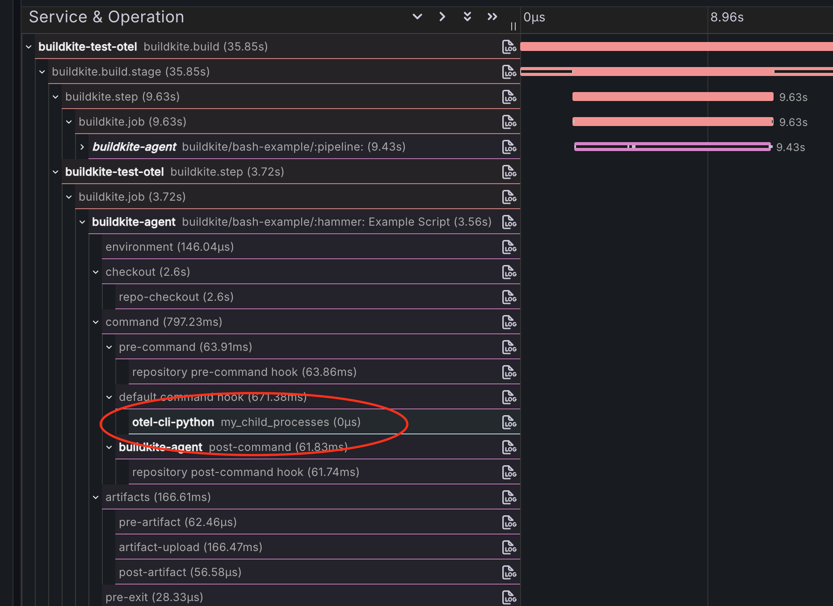This screenshot has width=833, height=606.
Task: Open logs for the artifact-upload span
Action: 509,547
